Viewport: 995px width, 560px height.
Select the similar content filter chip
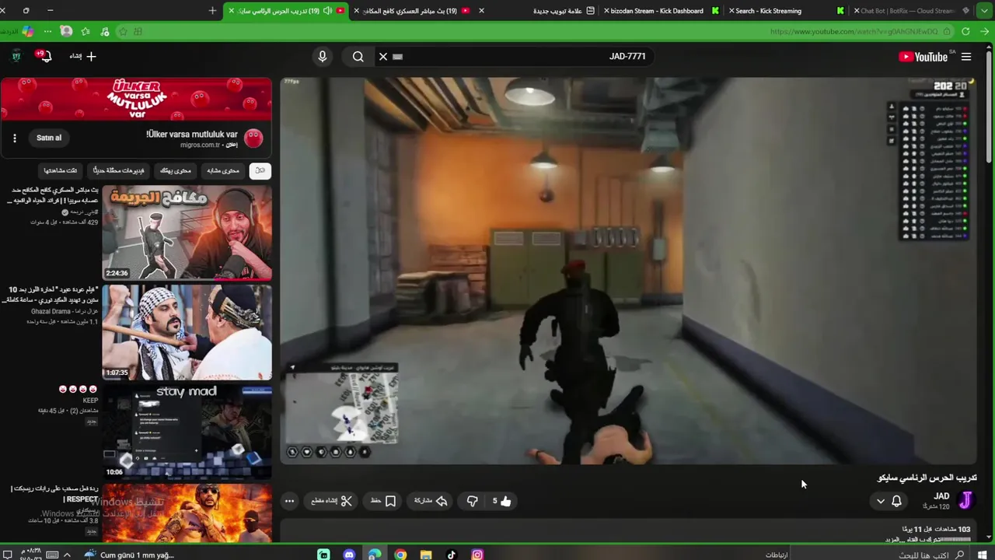tap(223, 170)
